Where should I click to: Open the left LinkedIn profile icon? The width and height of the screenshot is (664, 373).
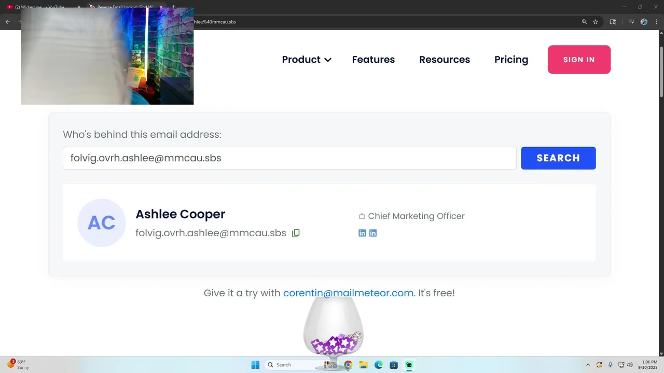362,233
